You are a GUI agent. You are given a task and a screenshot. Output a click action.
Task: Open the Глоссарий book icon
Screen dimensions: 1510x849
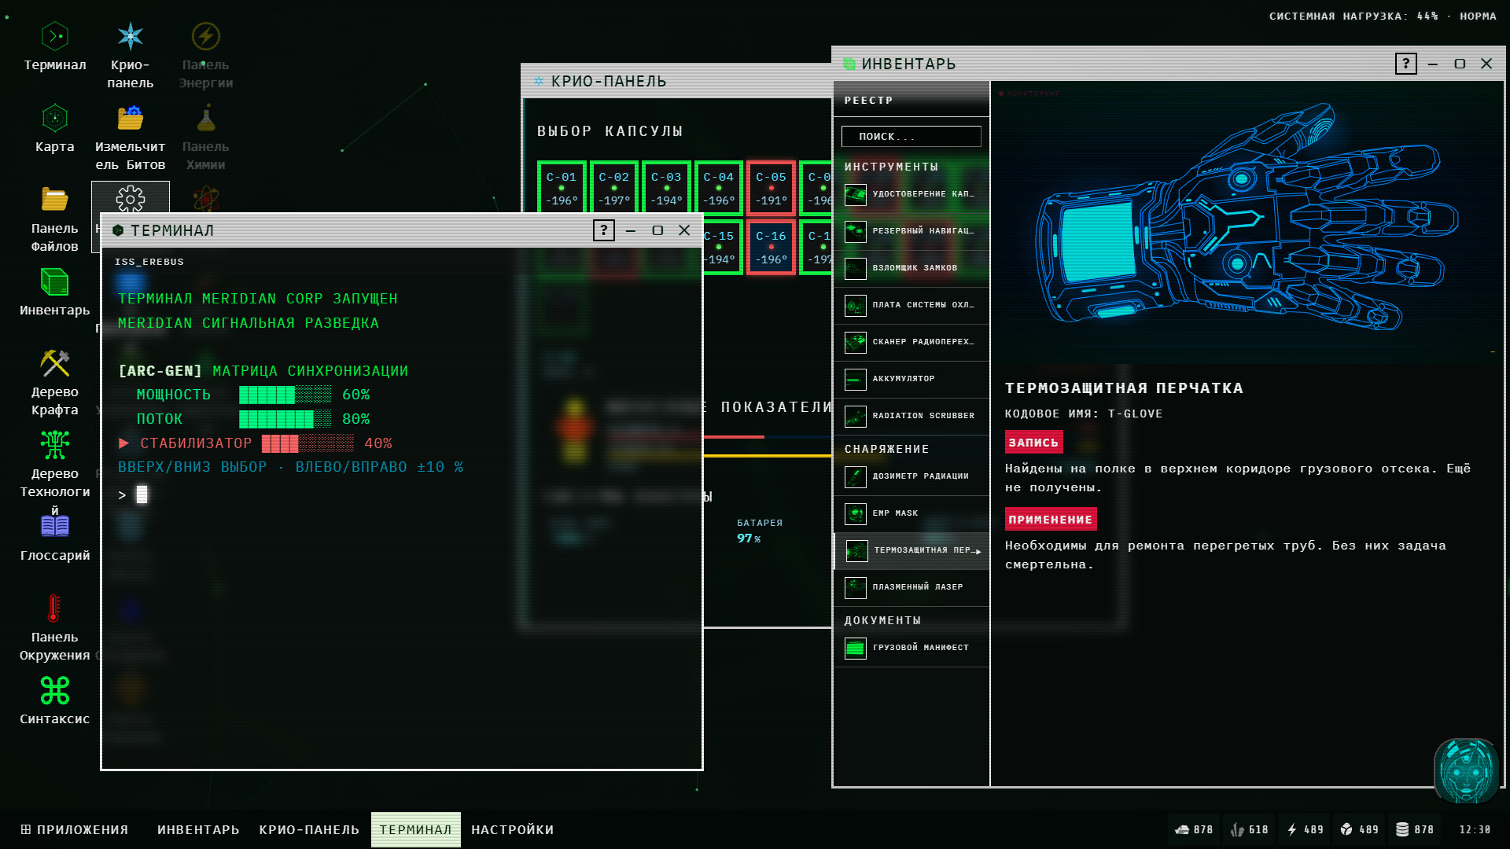click(54, 538)
